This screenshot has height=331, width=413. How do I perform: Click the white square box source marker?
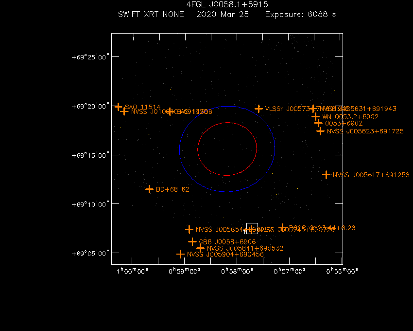(252, 229)
